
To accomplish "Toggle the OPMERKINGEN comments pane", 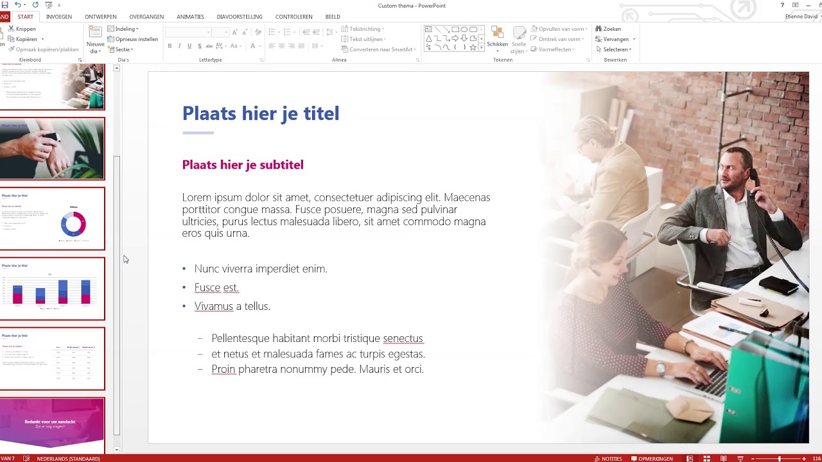I will point(652,459).
